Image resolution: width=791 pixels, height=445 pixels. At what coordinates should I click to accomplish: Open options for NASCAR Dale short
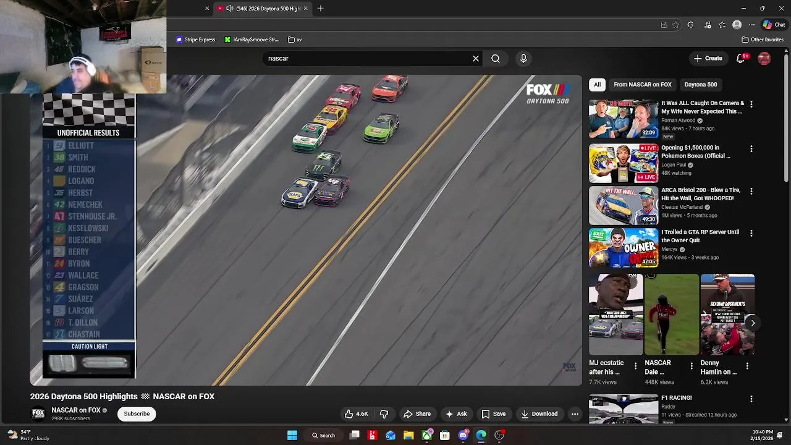click(692, 366)
